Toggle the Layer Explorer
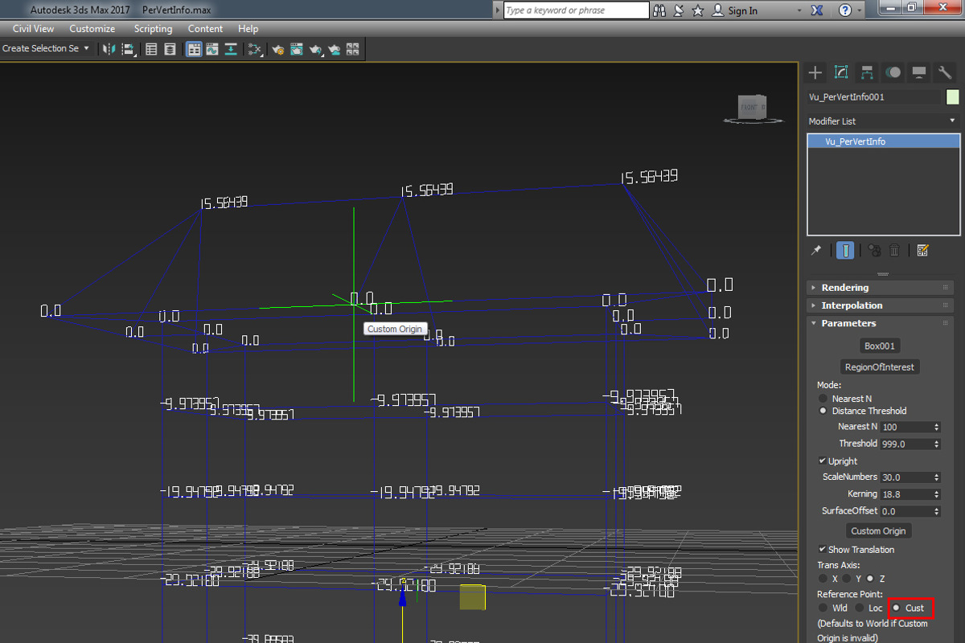The width and height of the screenshot is (965, 643). point(170,49)
